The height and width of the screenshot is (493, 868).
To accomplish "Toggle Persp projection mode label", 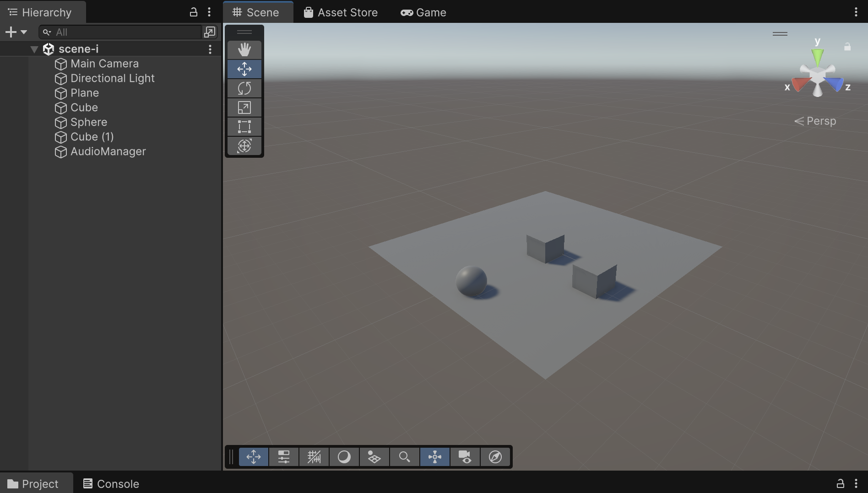I will coord(815,121).
